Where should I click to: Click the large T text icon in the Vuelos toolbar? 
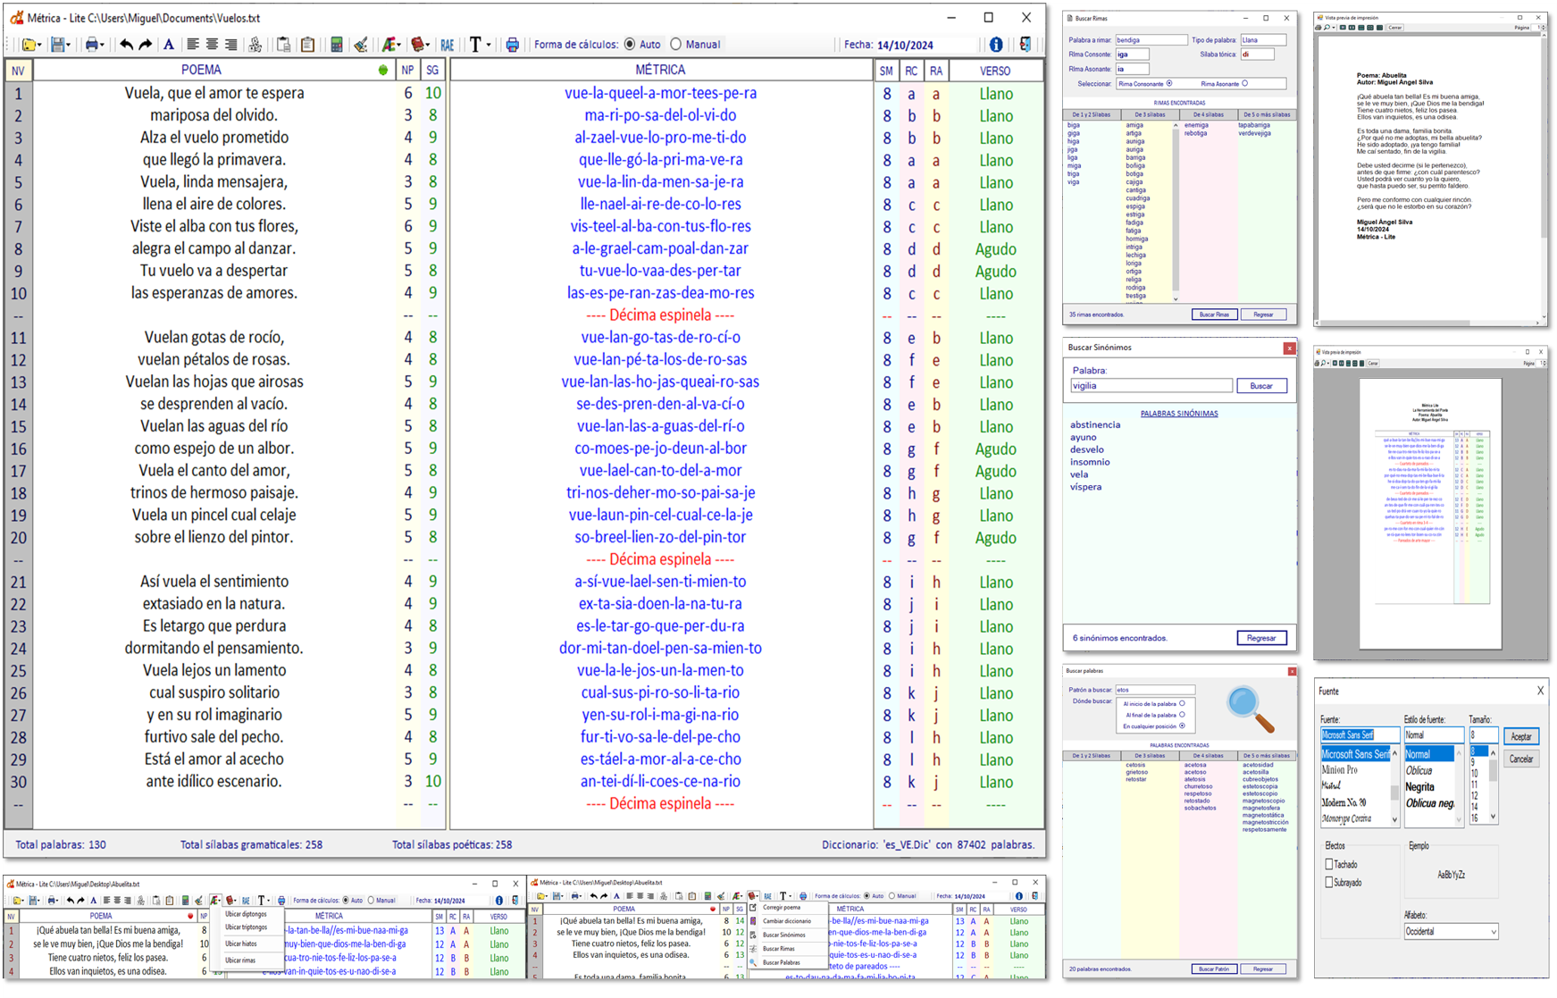pyautogui.click(x=475, y=45)
